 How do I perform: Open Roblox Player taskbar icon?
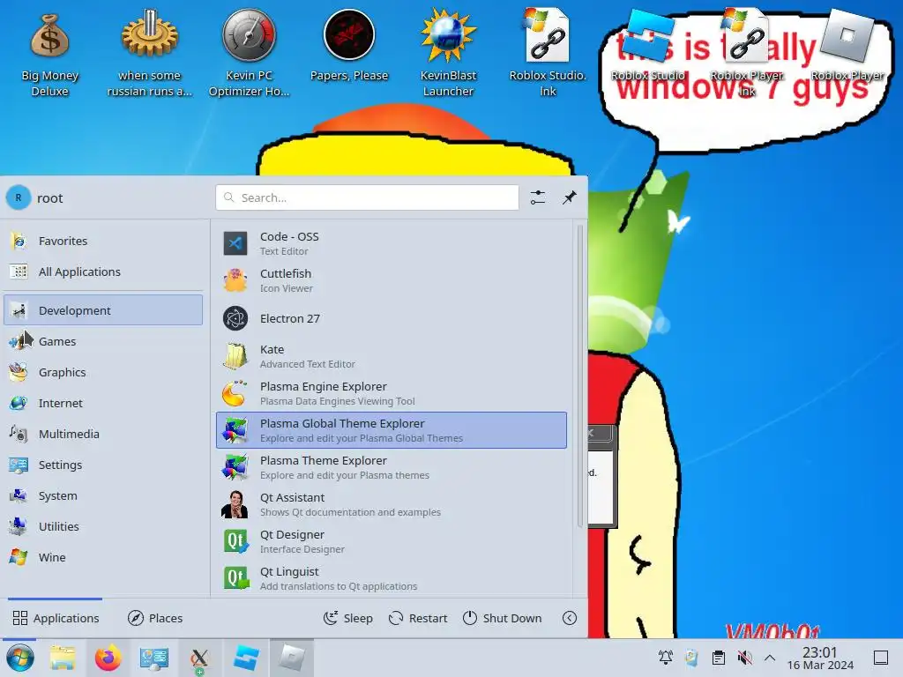coord(292,658)
